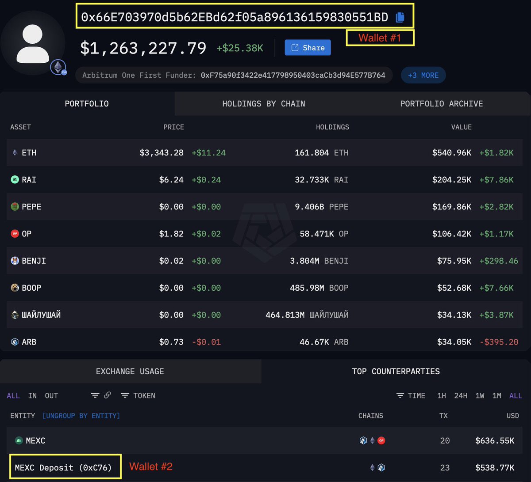Image resolution: width=531 pixels, height=482 pixels.
Task: Click the copy wallet address icon
Action: [400, 17]
